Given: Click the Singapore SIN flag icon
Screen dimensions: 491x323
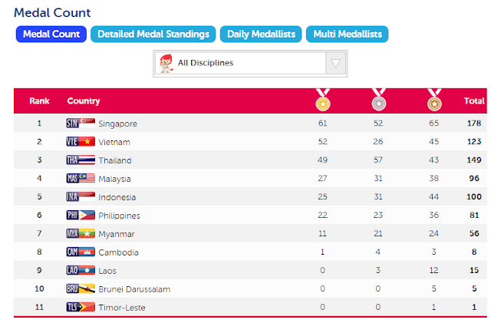Looking at the screenshot, I should (81, 123).
